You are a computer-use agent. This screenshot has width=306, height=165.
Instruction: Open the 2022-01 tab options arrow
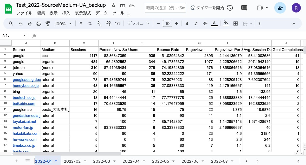56,161
